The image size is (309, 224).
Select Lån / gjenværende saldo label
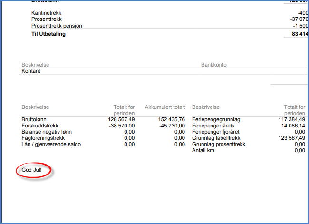click(x=51, y=144)
